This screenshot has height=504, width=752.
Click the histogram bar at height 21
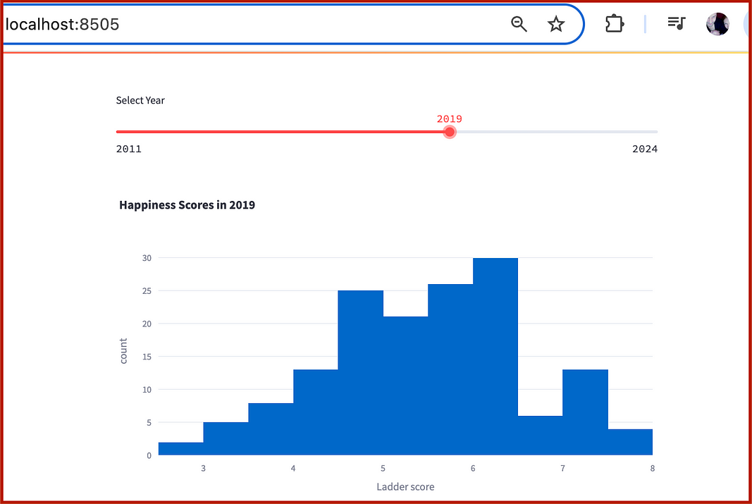(406, 386)
